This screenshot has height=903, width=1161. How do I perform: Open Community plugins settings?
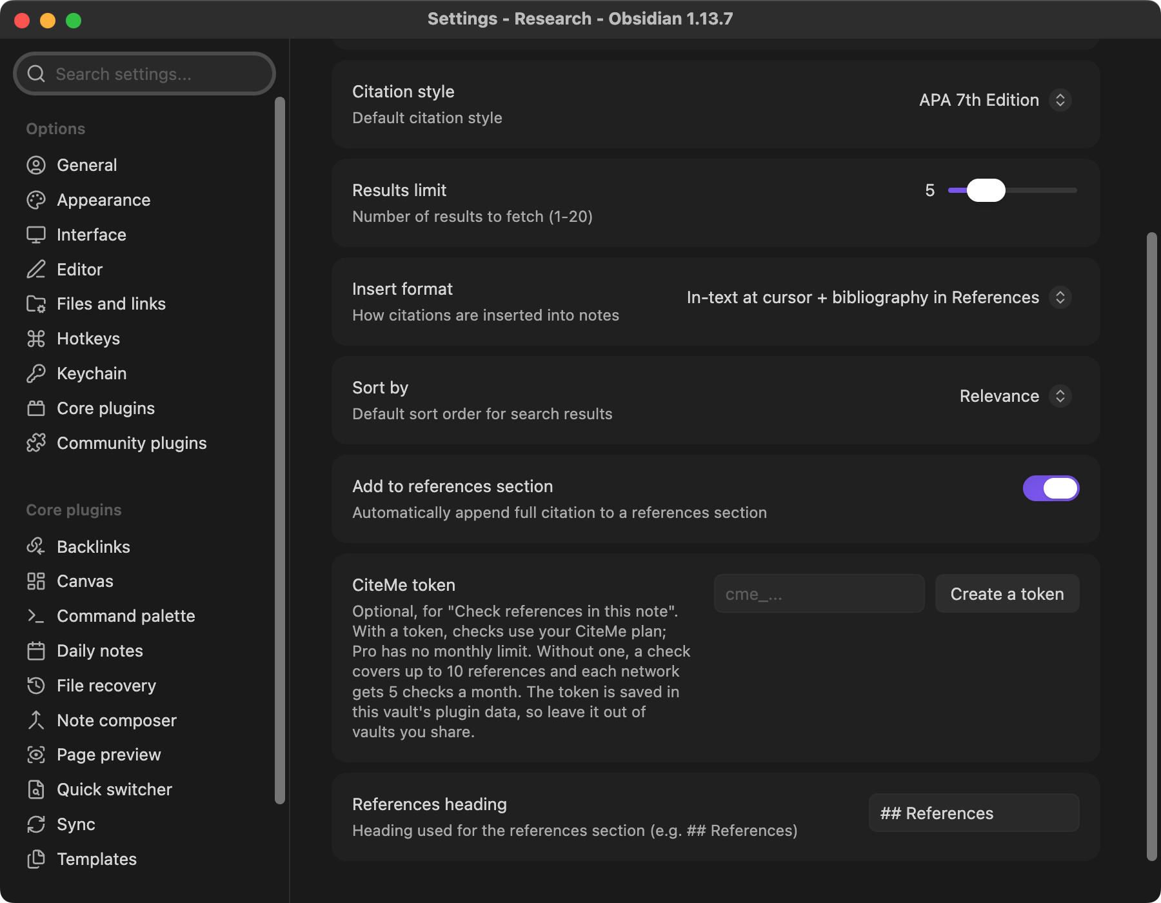click(x=144, y=443)
